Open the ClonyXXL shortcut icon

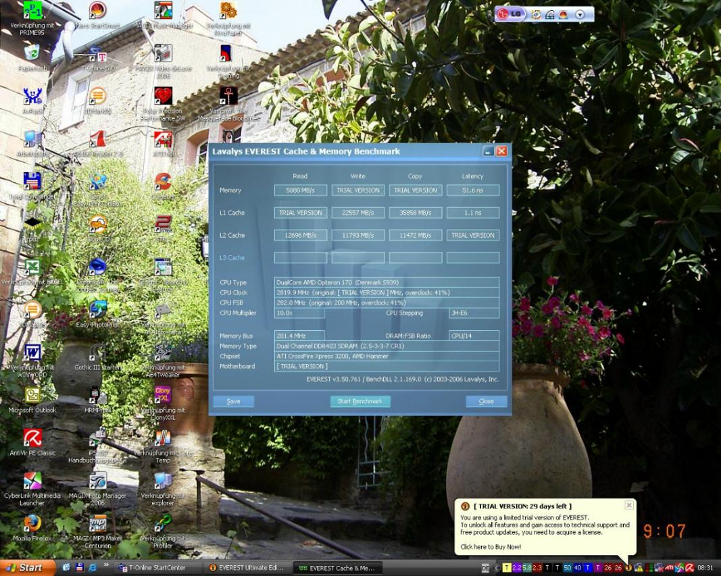click(163, 396)
